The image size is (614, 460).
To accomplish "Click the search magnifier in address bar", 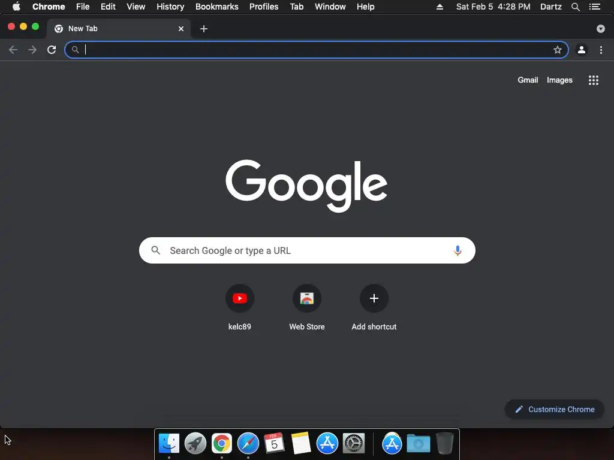I will [x=75, y=50].
